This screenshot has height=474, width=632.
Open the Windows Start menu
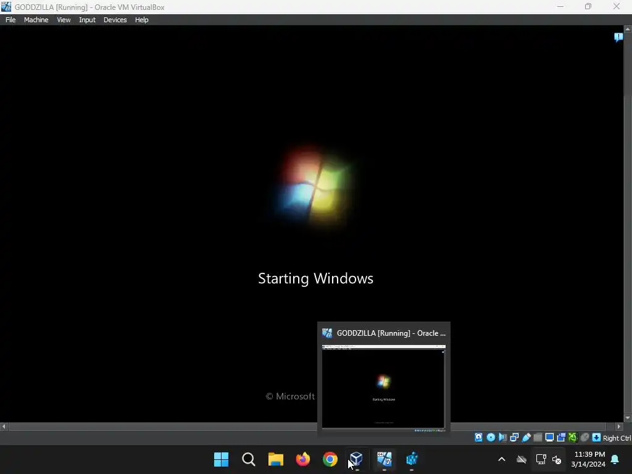coord(221,459)
